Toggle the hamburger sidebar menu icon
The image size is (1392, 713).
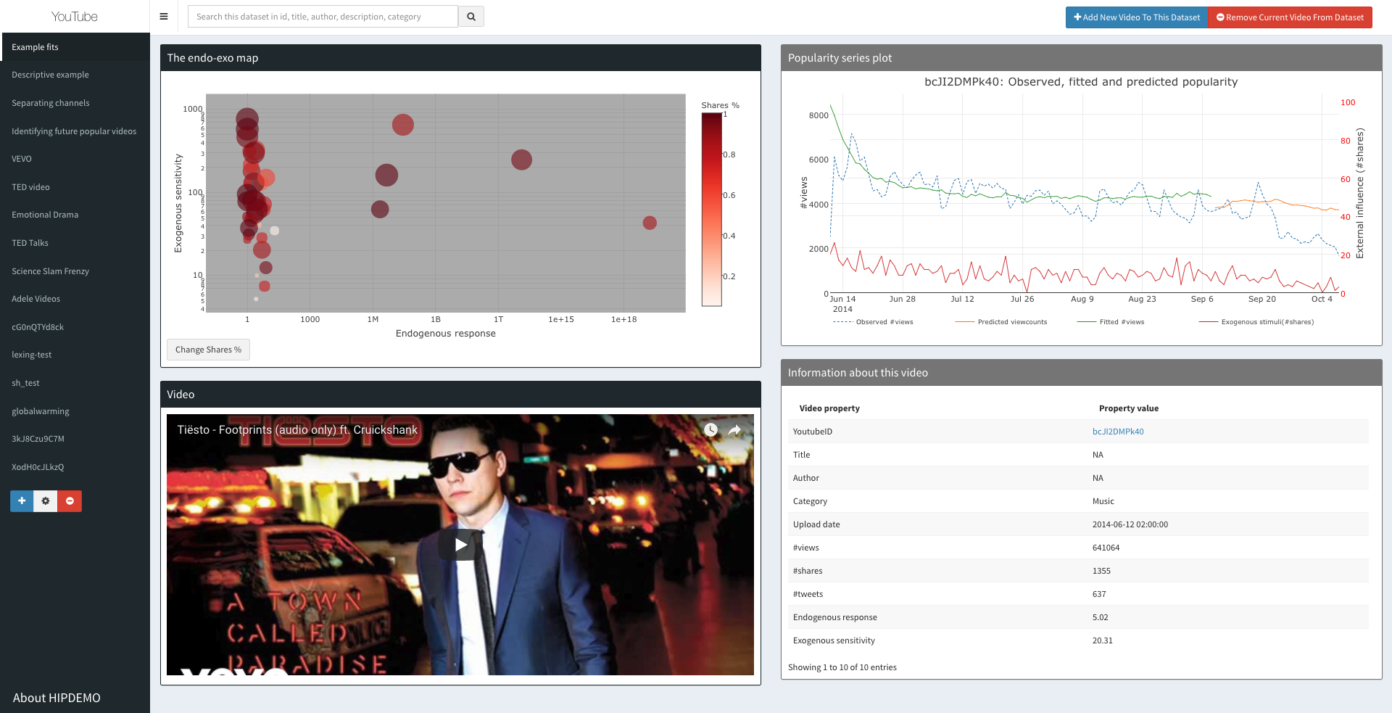[x=164, y=17]
